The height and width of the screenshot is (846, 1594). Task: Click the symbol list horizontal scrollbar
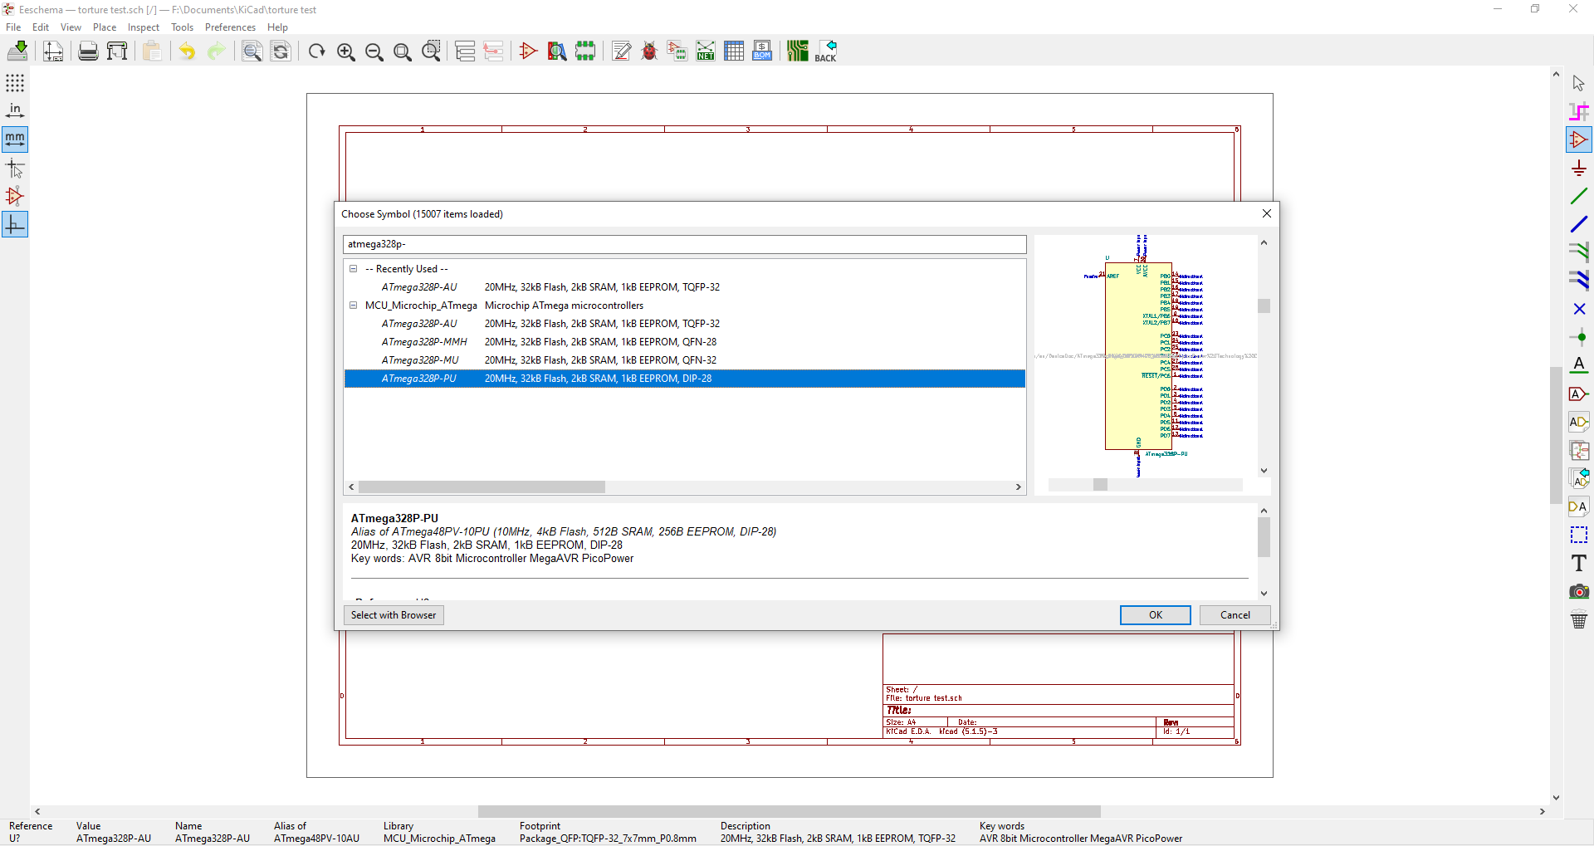point(482,487)
